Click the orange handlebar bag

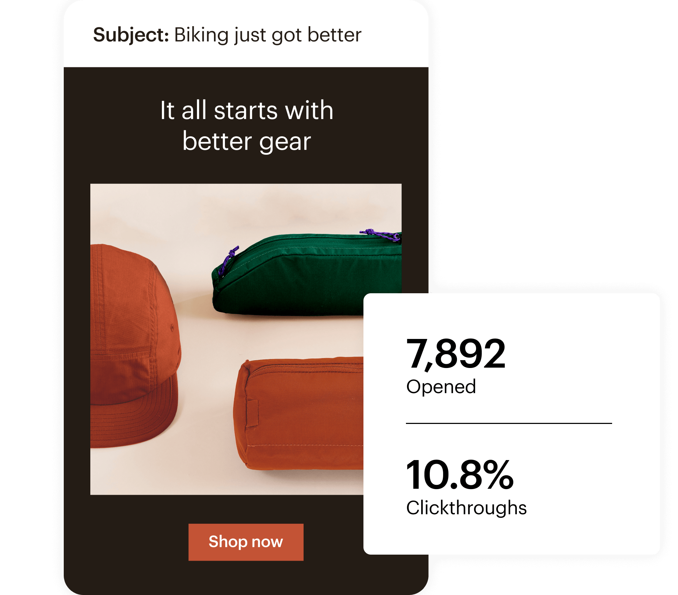pos(301,418)
